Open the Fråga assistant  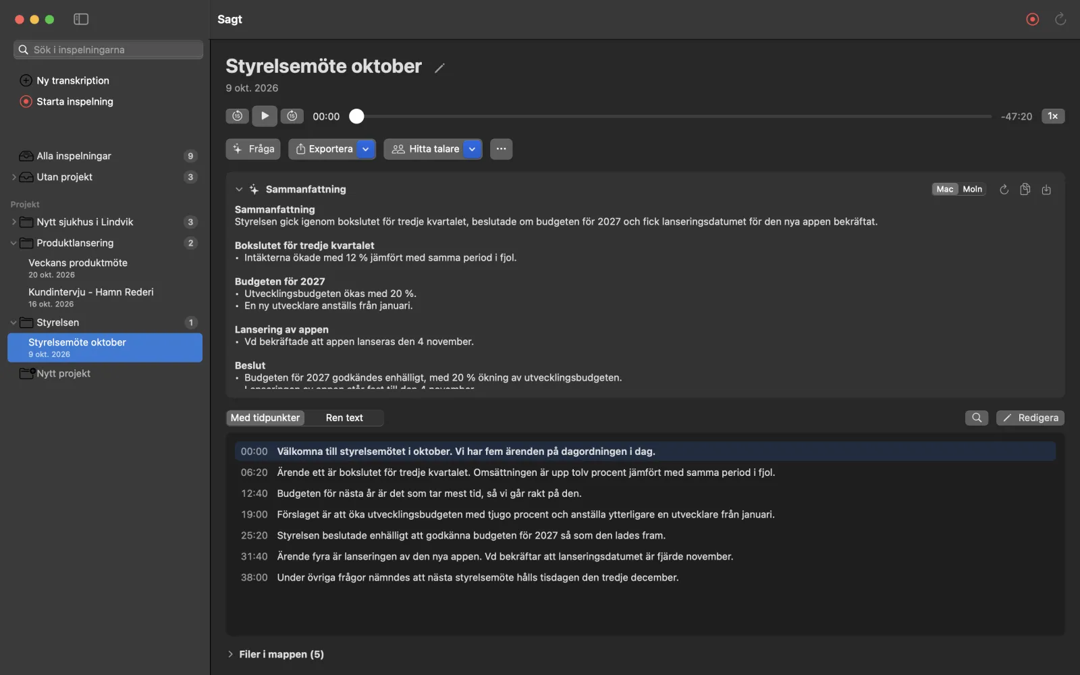click(x=253, y=149)
